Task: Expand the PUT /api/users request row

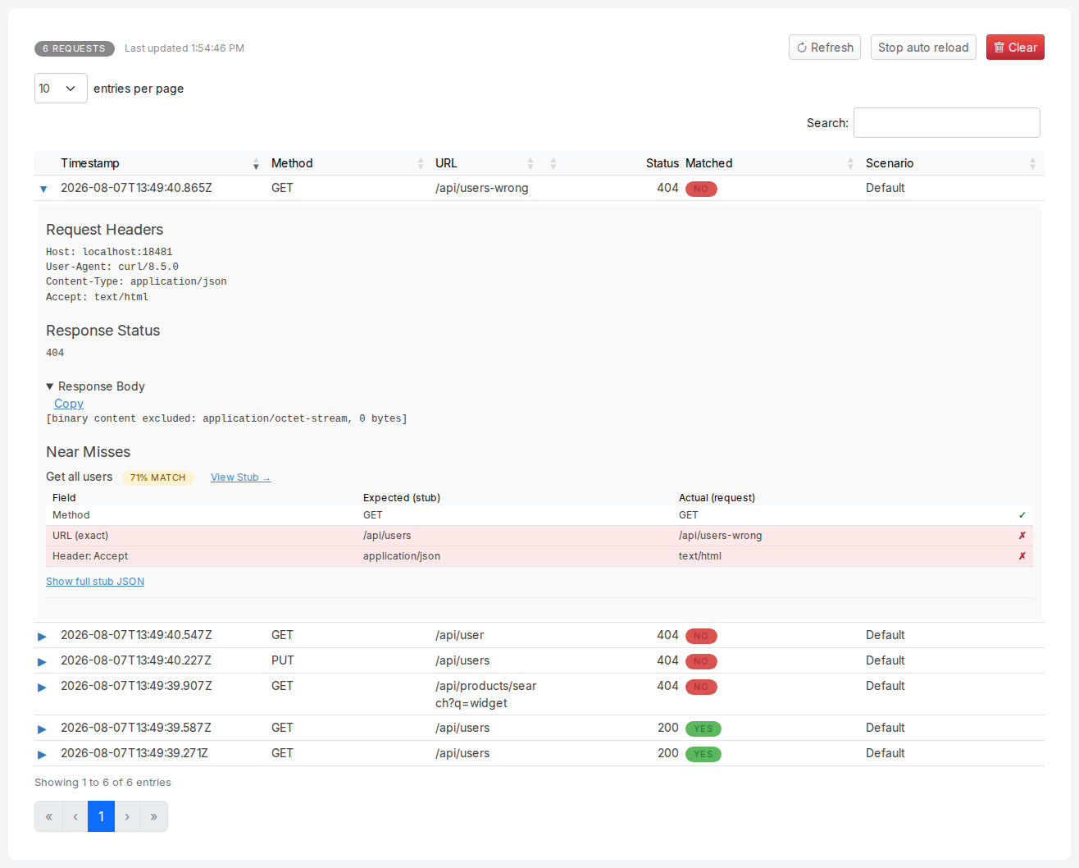Action: tap(42, 661)
